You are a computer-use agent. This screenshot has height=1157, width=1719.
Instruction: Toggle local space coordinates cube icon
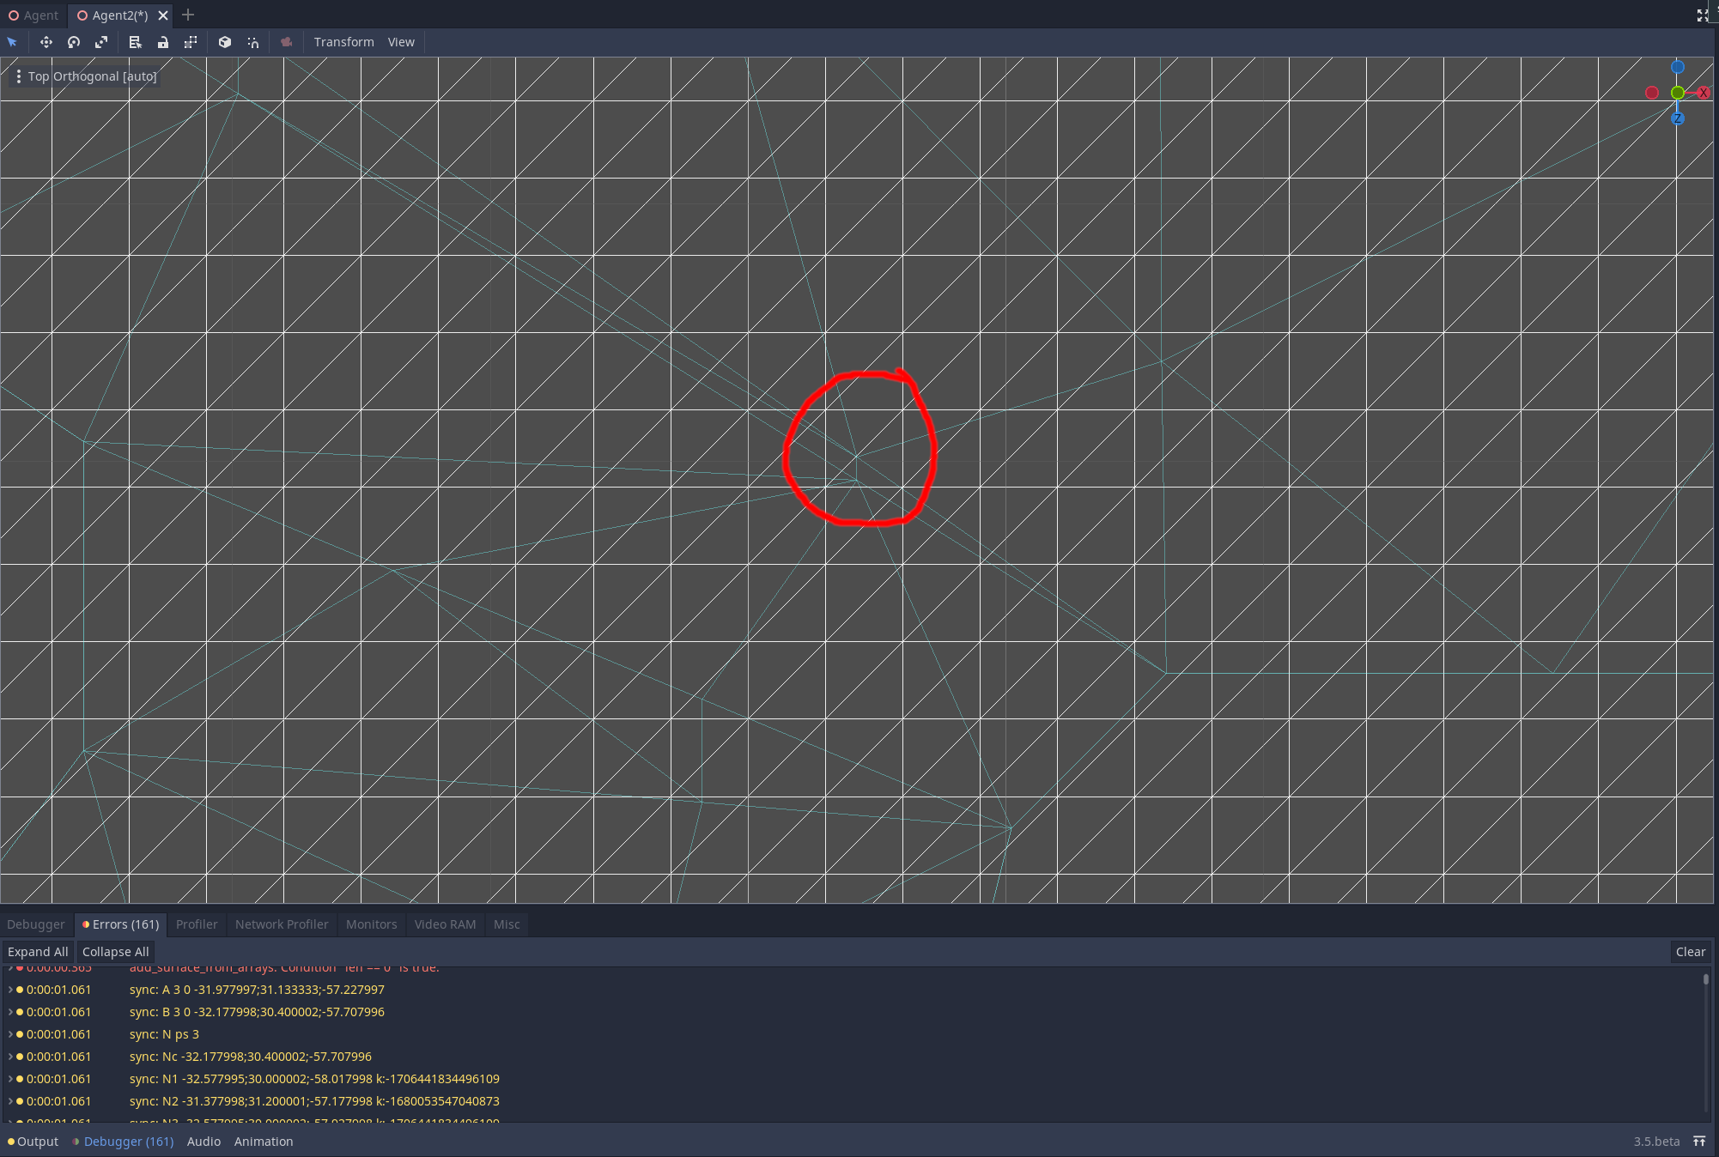(x=224, y=41)
